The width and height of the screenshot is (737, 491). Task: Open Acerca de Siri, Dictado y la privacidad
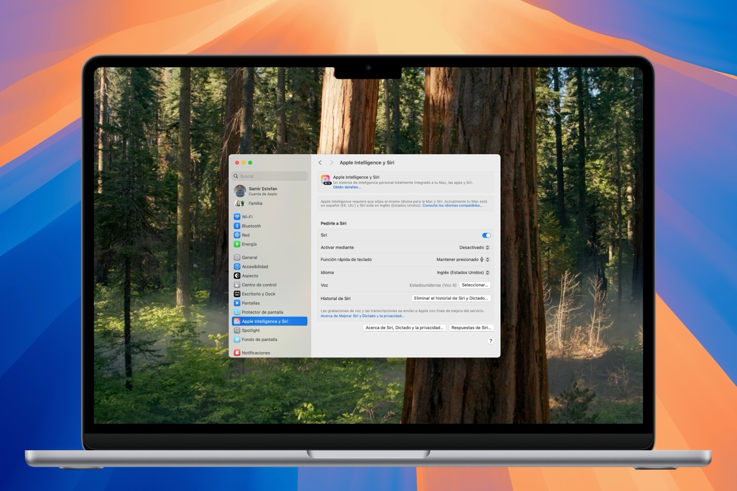click(x=405, y=328)
